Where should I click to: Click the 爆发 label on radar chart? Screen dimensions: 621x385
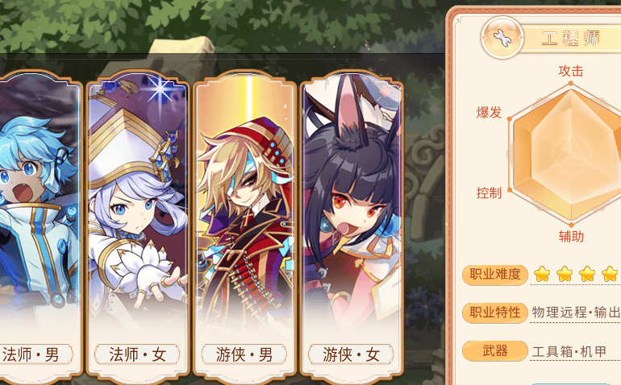click(489, 113)
